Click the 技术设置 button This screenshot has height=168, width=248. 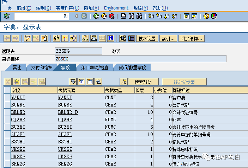147,38
